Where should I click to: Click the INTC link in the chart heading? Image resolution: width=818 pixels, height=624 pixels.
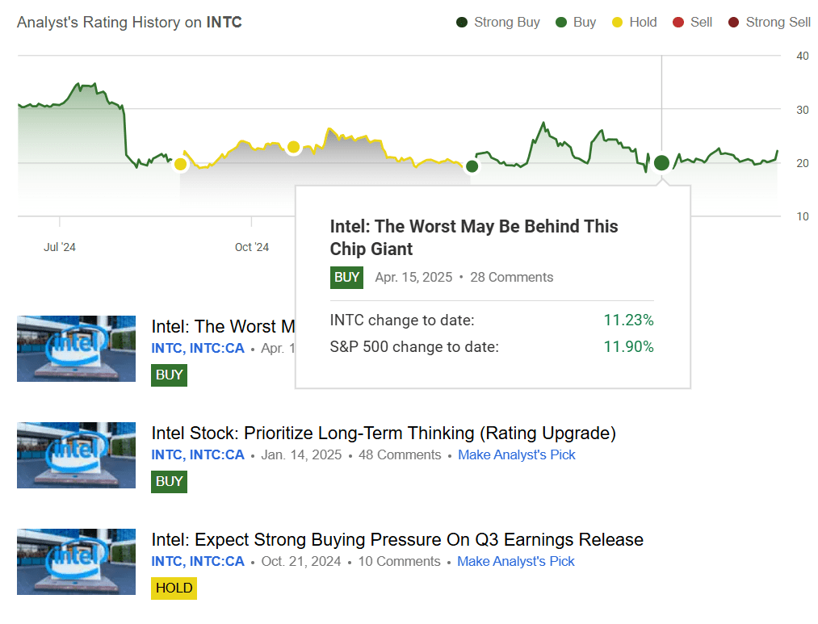pos(224,22)
